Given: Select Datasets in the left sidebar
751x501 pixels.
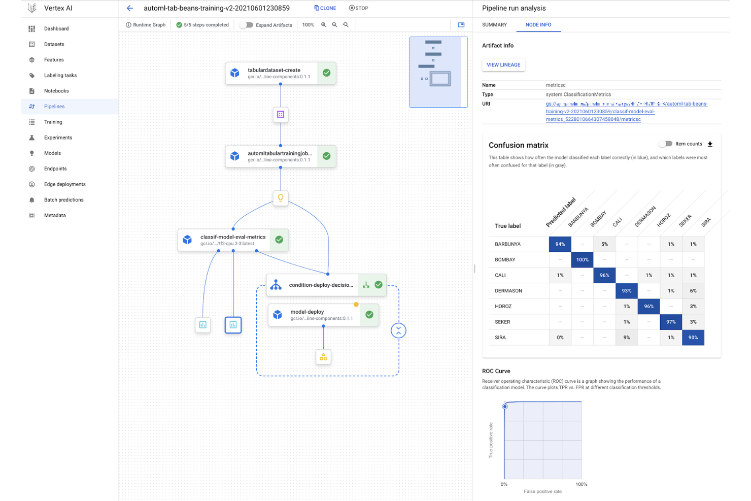Looking at the screenshot, I should point(54,44).
